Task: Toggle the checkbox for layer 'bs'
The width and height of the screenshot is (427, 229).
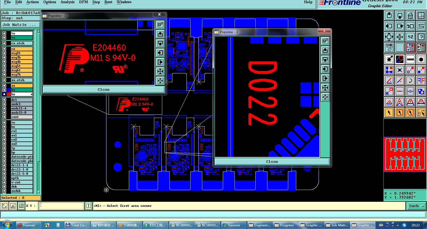Action: 4,90
